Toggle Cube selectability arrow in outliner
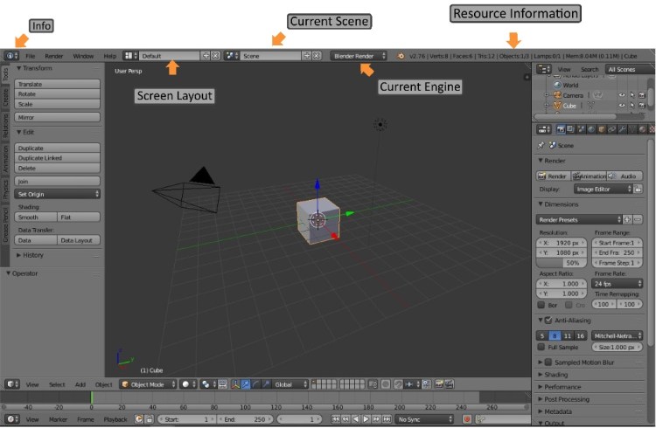Viewport: 656px width, 428px height. [632, 106]
